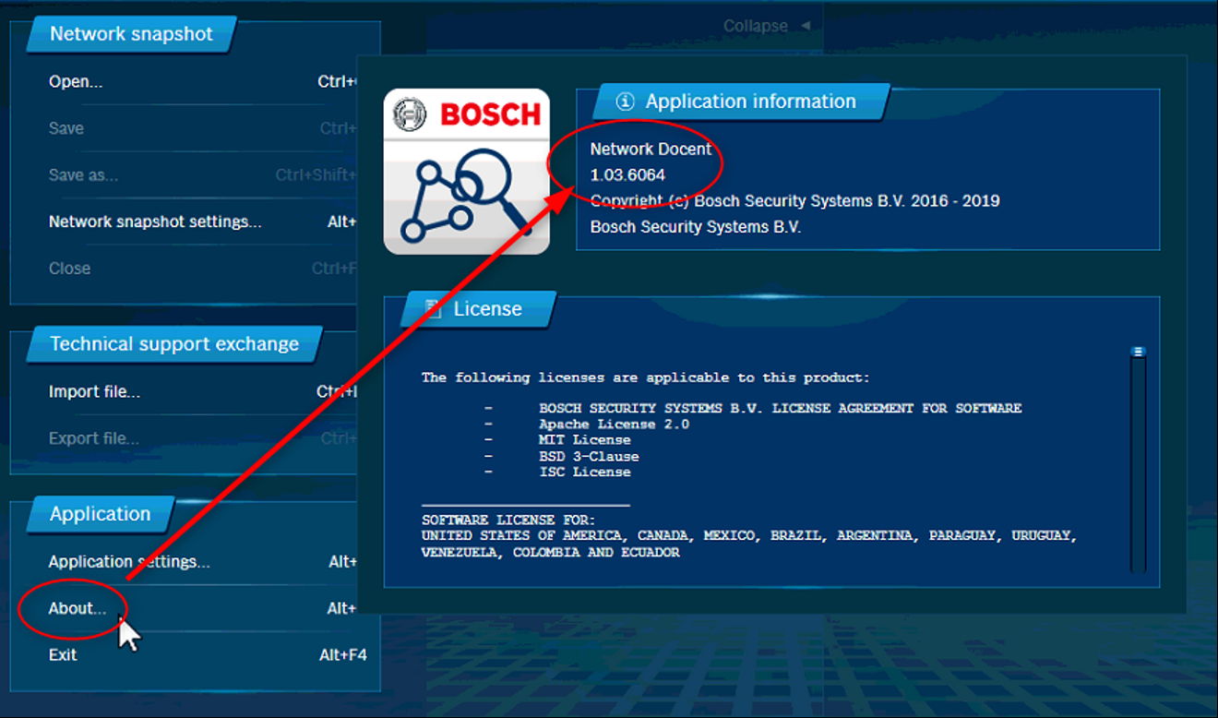
Task: Choose Open... in Network snapshot menu
Action: click(x=76, y=82)
